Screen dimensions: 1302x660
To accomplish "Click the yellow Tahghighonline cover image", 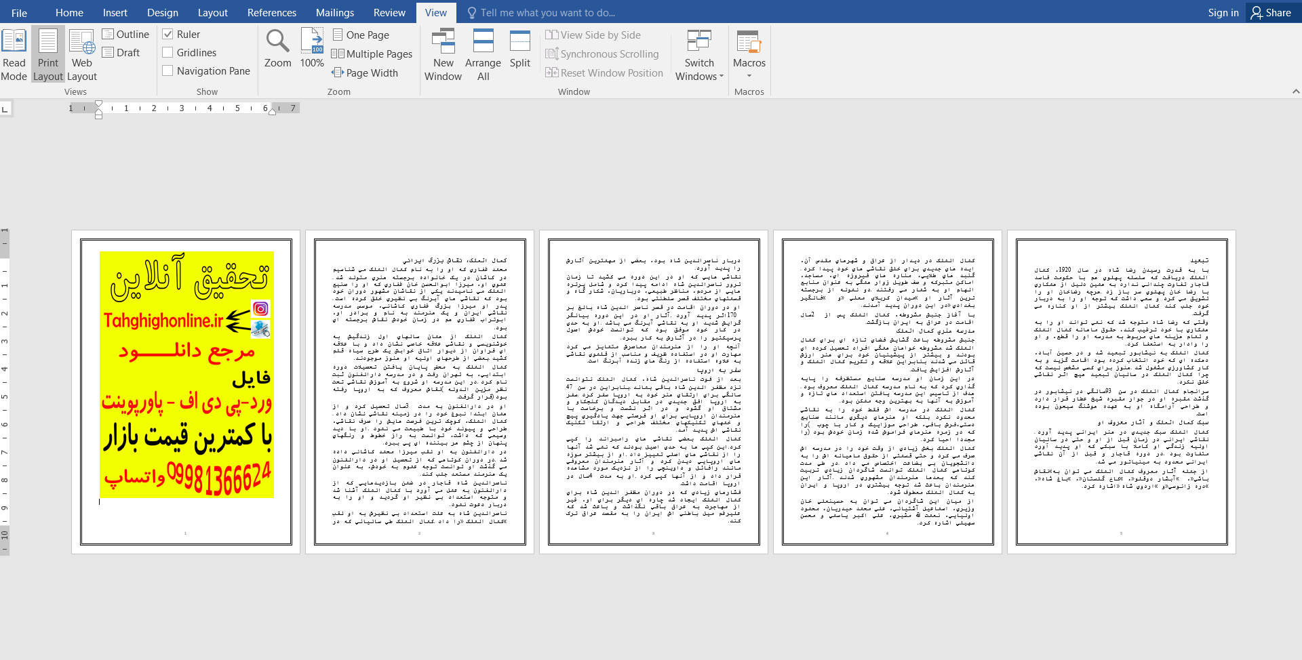I will pyautogui.click(x=186, y=375).
